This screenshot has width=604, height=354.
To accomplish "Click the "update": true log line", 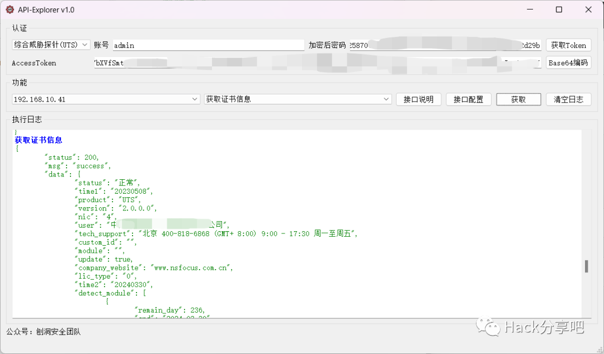I will click(x=103, y=259).
